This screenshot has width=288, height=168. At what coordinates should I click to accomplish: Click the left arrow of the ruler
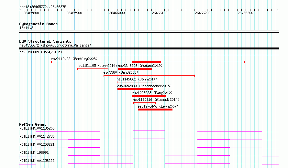point(20,10)
